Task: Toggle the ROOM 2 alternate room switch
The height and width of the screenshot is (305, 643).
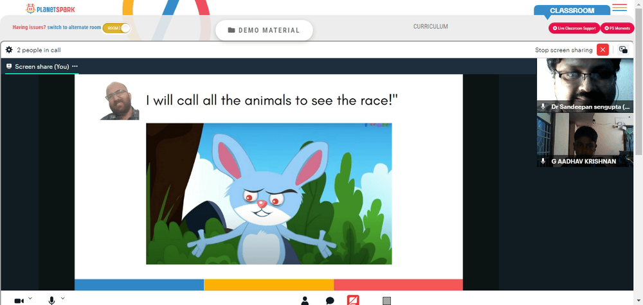Action: pyautogui.click(x=116, y=28)
